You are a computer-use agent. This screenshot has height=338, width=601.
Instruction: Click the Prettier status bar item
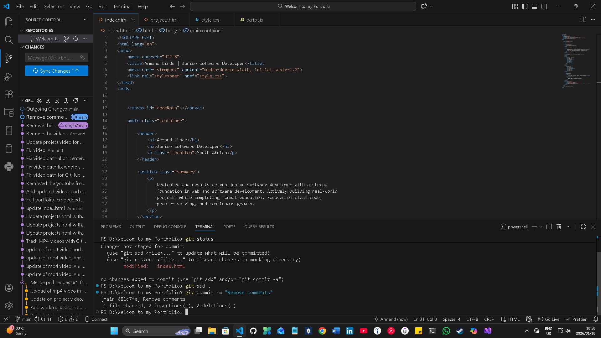coord(577,319)
